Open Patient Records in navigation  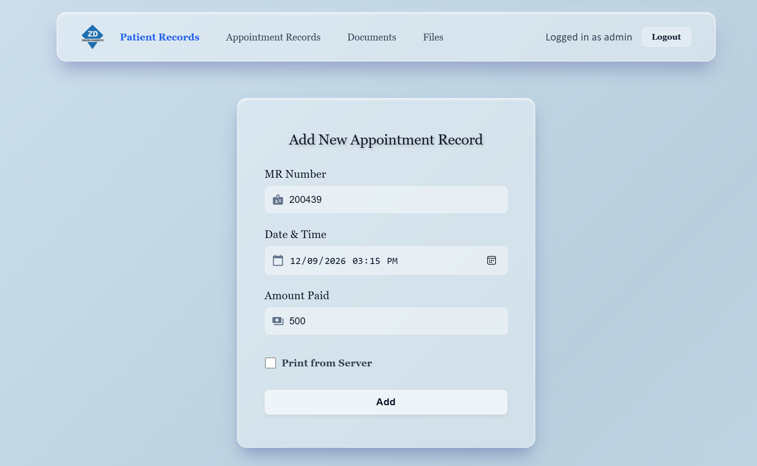[160, 37]
